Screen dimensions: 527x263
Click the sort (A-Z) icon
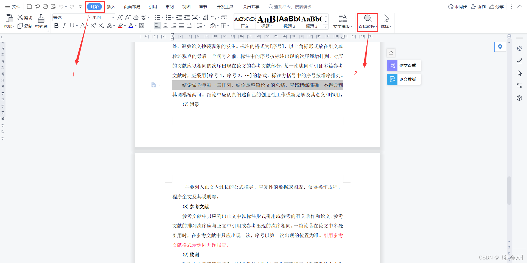(206, 17)
